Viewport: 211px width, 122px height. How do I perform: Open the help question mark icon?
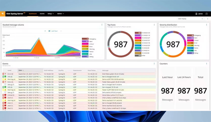[x=206, y=14]
